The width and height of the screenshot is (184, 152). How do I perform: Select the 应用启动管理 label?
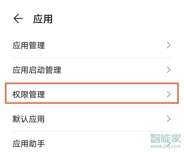pos(37,70)
